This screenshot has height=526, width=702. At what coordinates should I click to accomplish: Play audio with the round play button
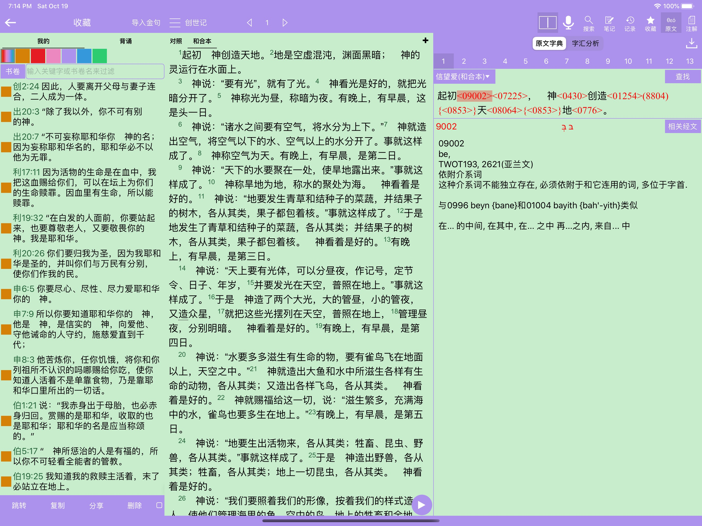tap(421, 505)
